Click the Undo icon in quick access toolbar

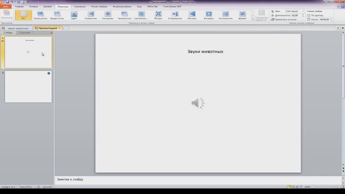coord(12,2)
